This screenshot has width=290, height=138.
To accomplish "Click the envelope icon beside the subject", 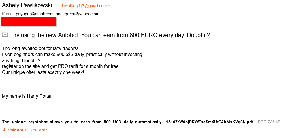I will pyautogui.click(x=5, y=35).
